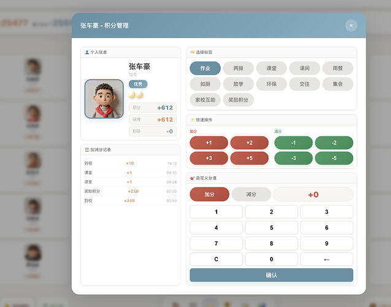Select the 奖励积分 tag

(x=238, y=100)
